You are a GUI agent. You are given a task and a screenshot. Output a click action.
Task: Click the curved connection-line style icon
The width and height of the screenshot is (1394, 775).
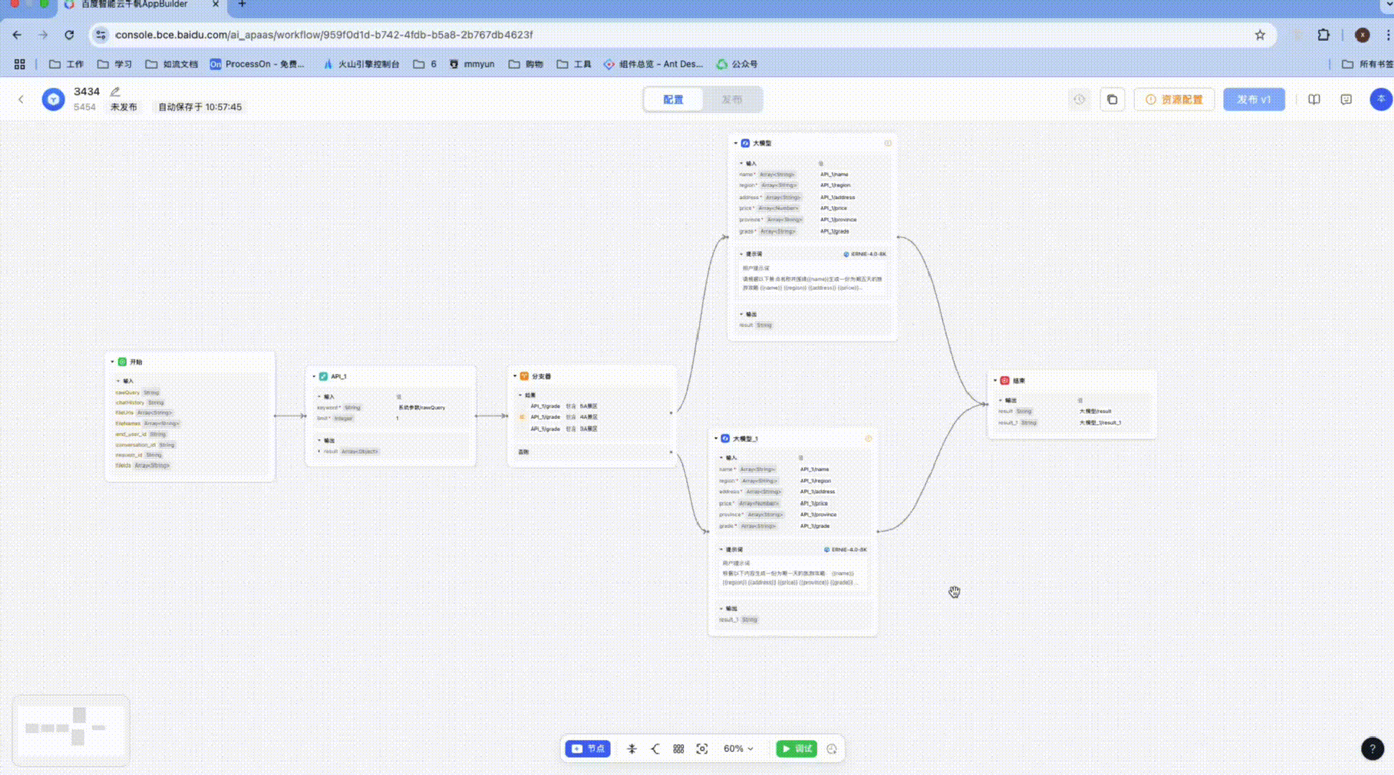point(655,748)
